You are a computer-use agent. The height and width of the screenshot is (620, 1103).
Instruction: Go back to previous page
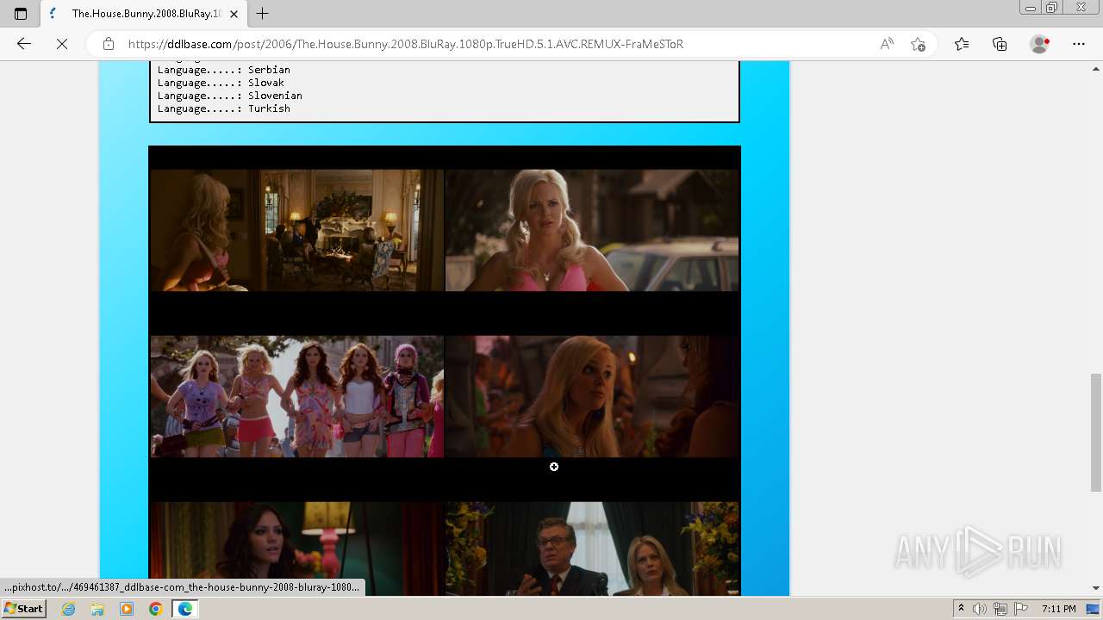(x=24, y=44)
